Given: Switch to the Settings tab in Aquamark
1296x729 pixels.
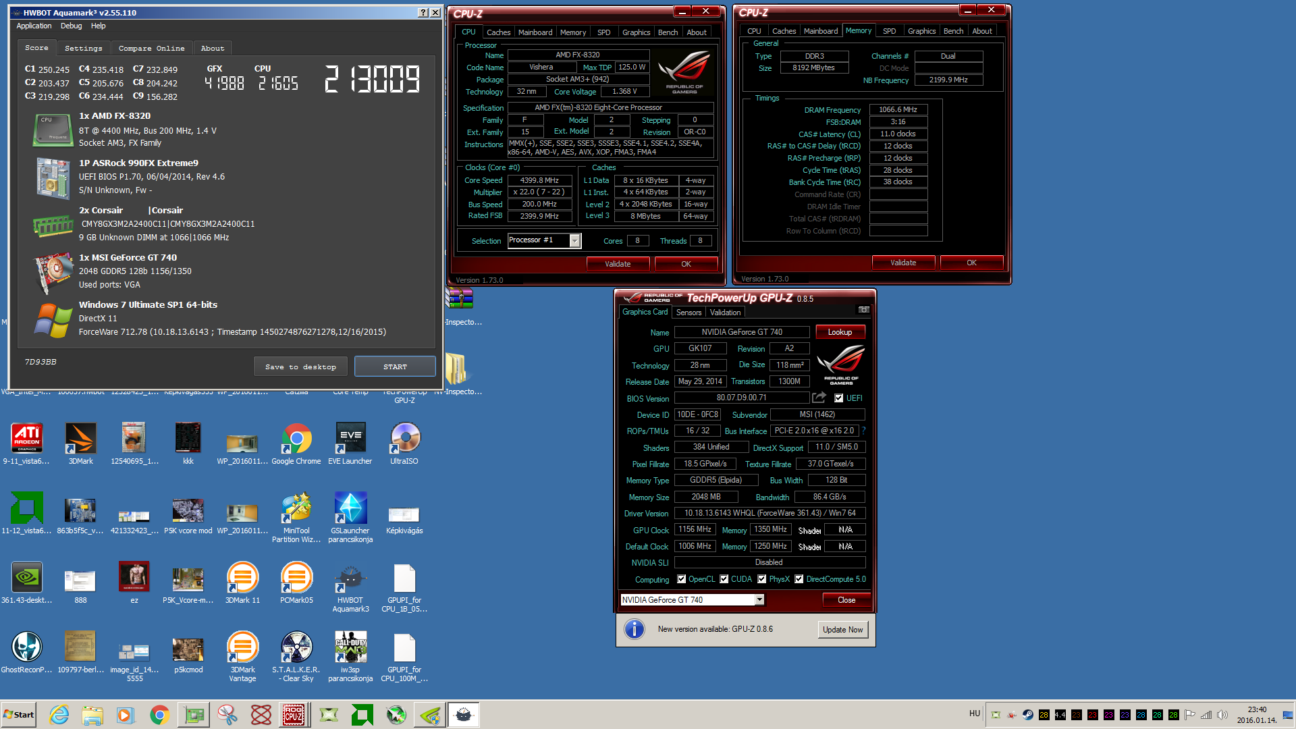Looking at the screenshot, I should click(x=84, y=48).
